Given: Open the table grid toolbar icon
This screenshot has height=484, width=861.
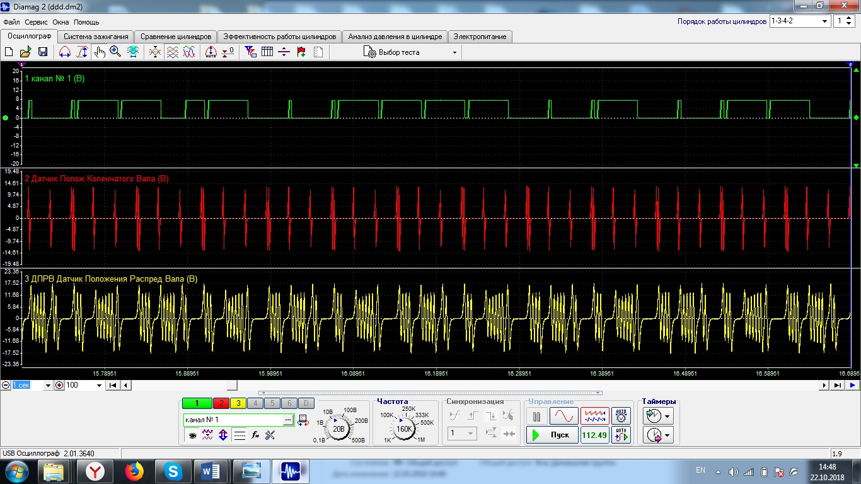Looking at the screenshot, I should click(x=267, y=52).
